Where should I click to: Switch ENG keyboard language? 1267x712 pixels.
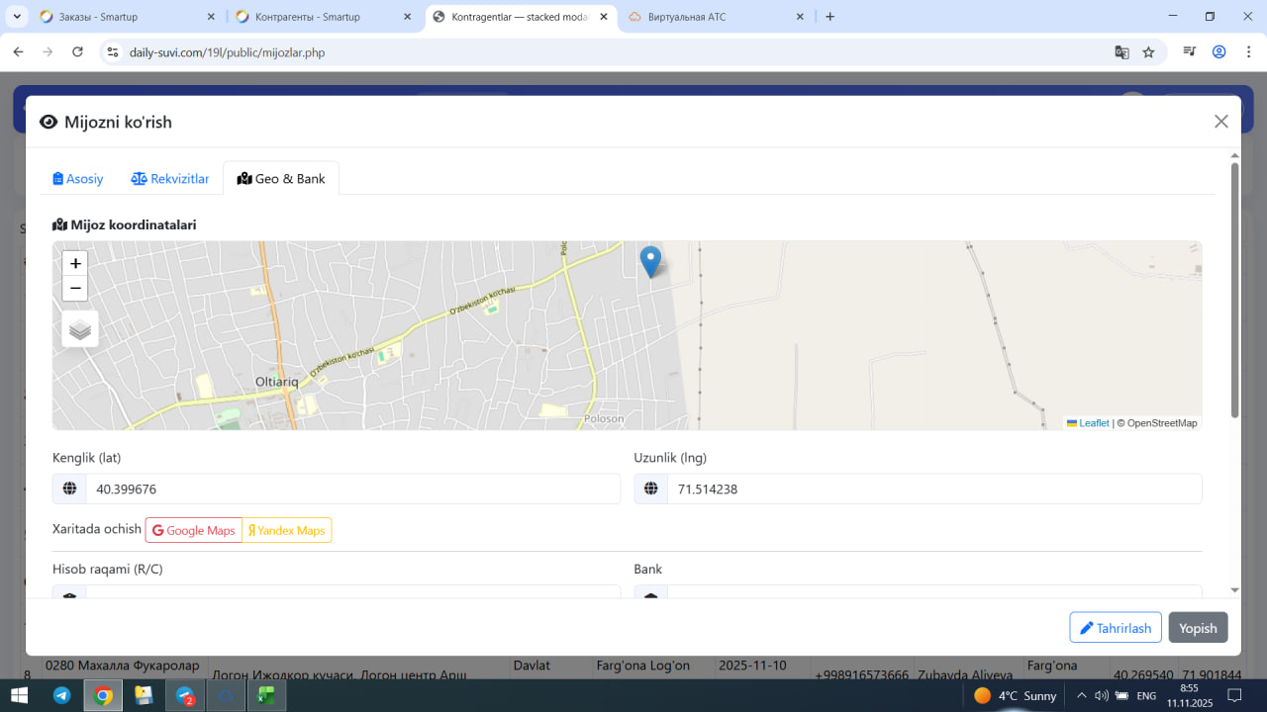1146,696
